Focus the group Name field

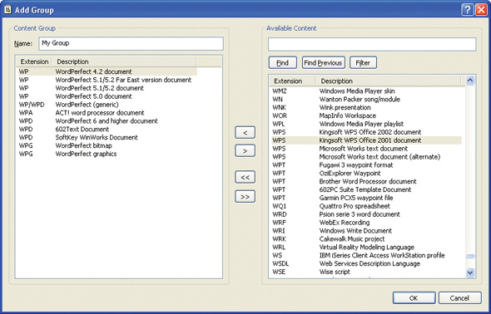131,43
